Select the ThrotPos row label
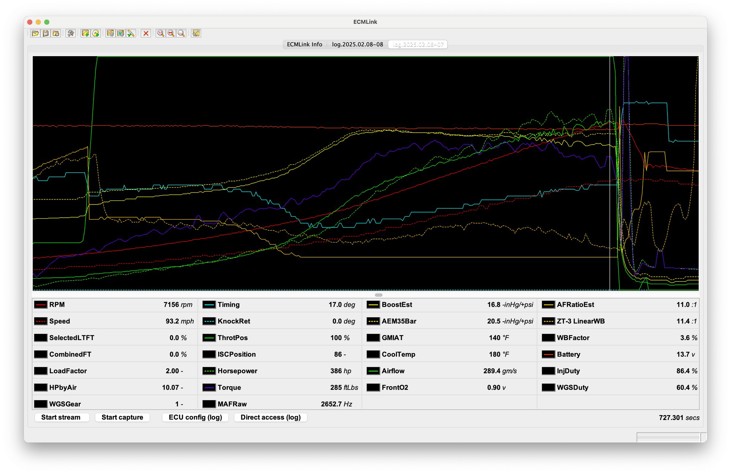The width and height of the screenshot is (731, 474). tap(232, 338)
